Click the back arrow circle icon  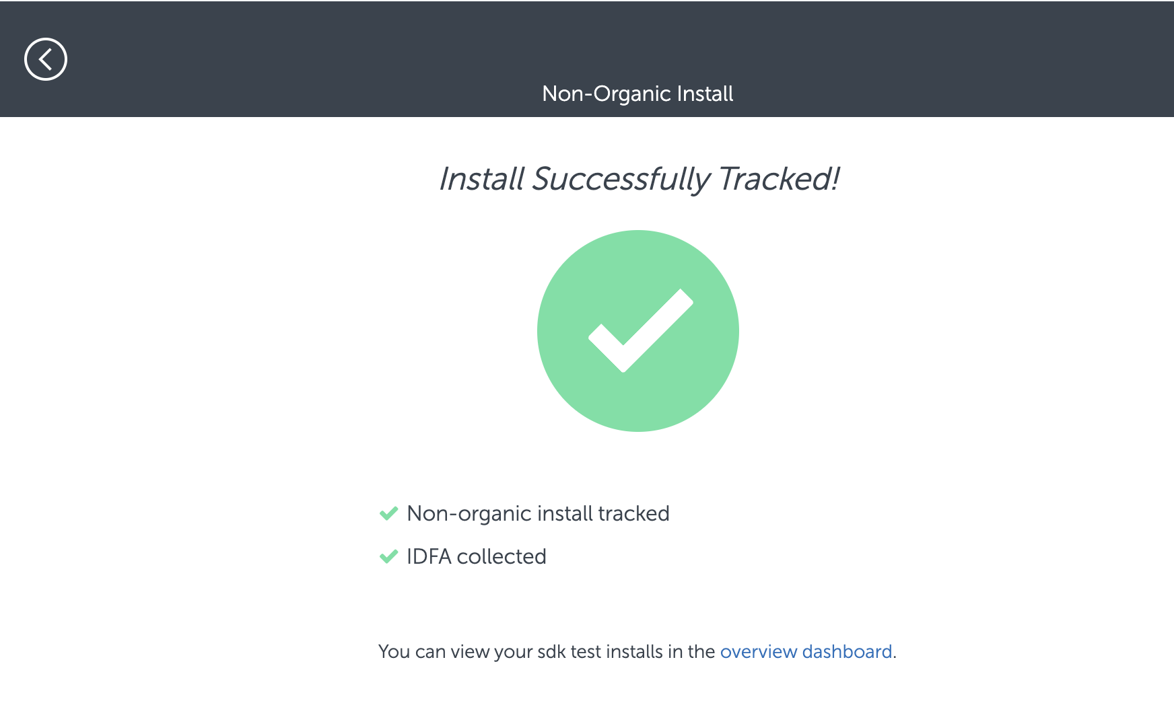coord(46,59)
